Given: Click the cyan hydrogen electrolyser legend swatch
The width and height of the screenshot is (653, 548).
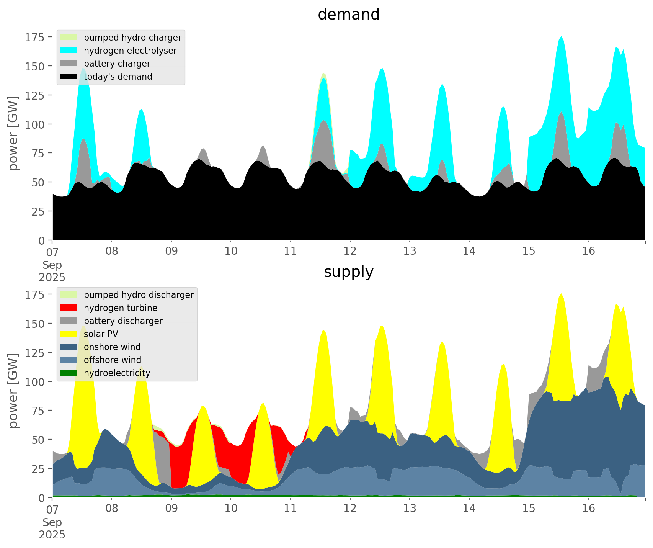Looking at the screenshot, I should tap(69, 51).
